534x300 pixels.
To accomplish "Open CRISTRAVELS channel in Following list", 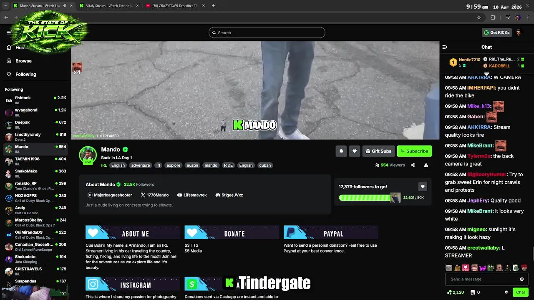I will click(35, 271).
